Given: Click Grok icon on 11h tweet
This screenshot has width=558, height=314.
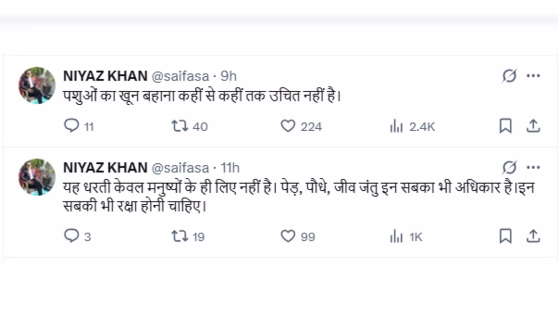Looking at the screenshot, I should point(509,167).
